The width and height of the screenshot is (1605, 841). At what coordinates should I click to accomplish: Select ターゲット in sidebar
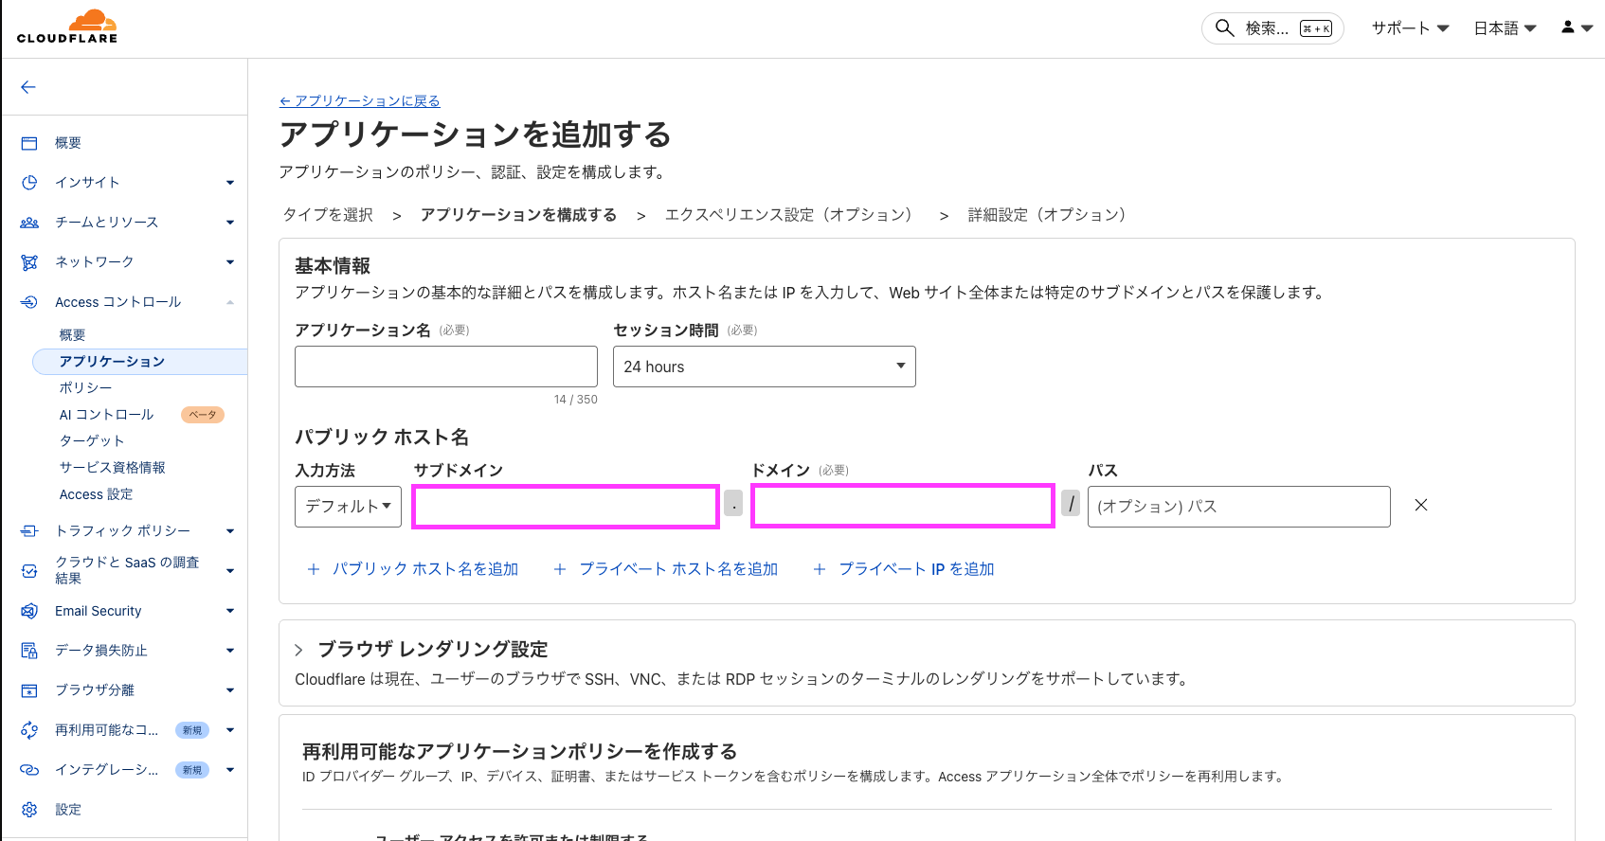point(91,441)
